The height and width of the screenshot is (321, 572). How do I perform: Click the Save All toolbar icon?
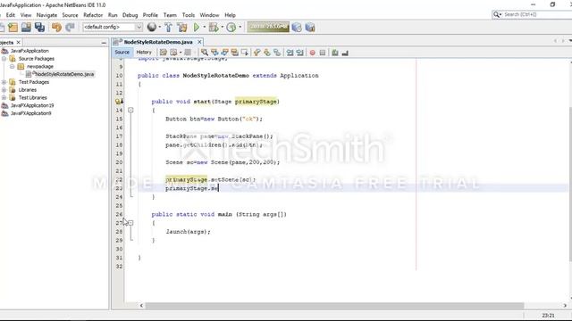39,28
